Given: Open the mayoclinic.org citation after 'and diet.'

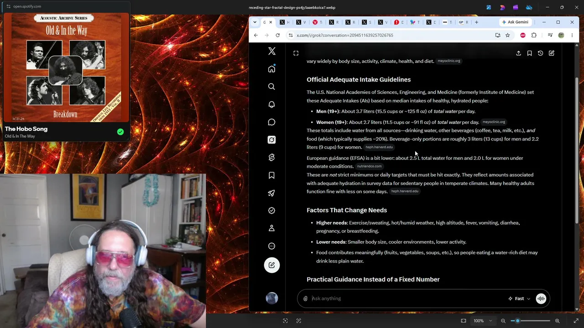Looking at the screenshot, I should click(449, 61).
